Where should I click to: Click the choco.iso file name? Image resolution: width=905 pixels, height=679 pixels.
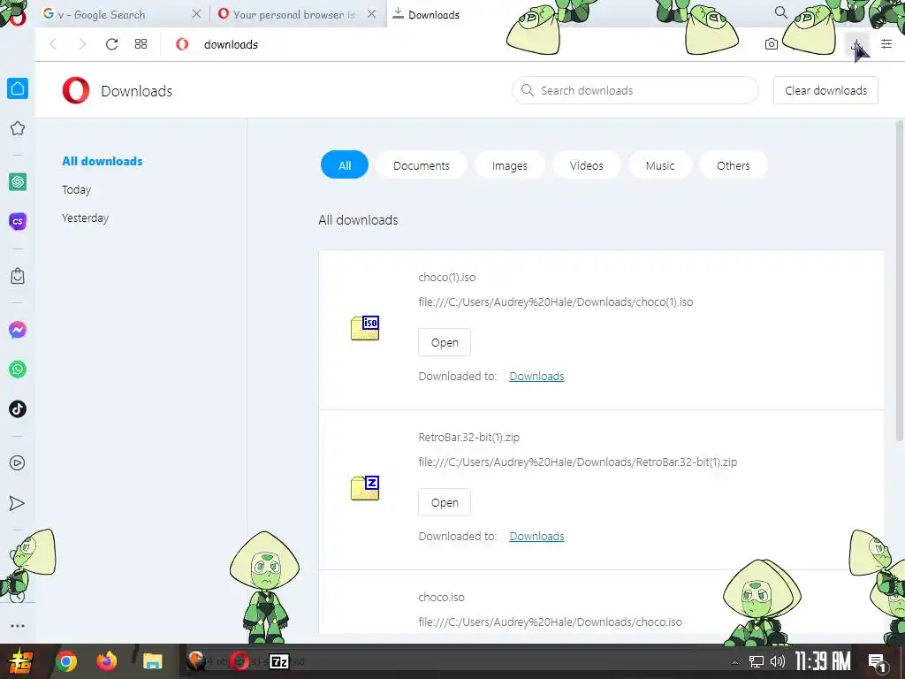442,597
